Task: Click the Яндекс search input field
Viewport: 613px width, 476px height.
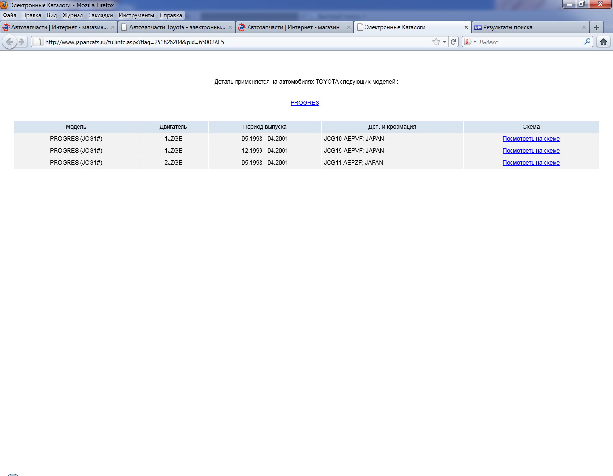Action: click(x=529, y=42)
